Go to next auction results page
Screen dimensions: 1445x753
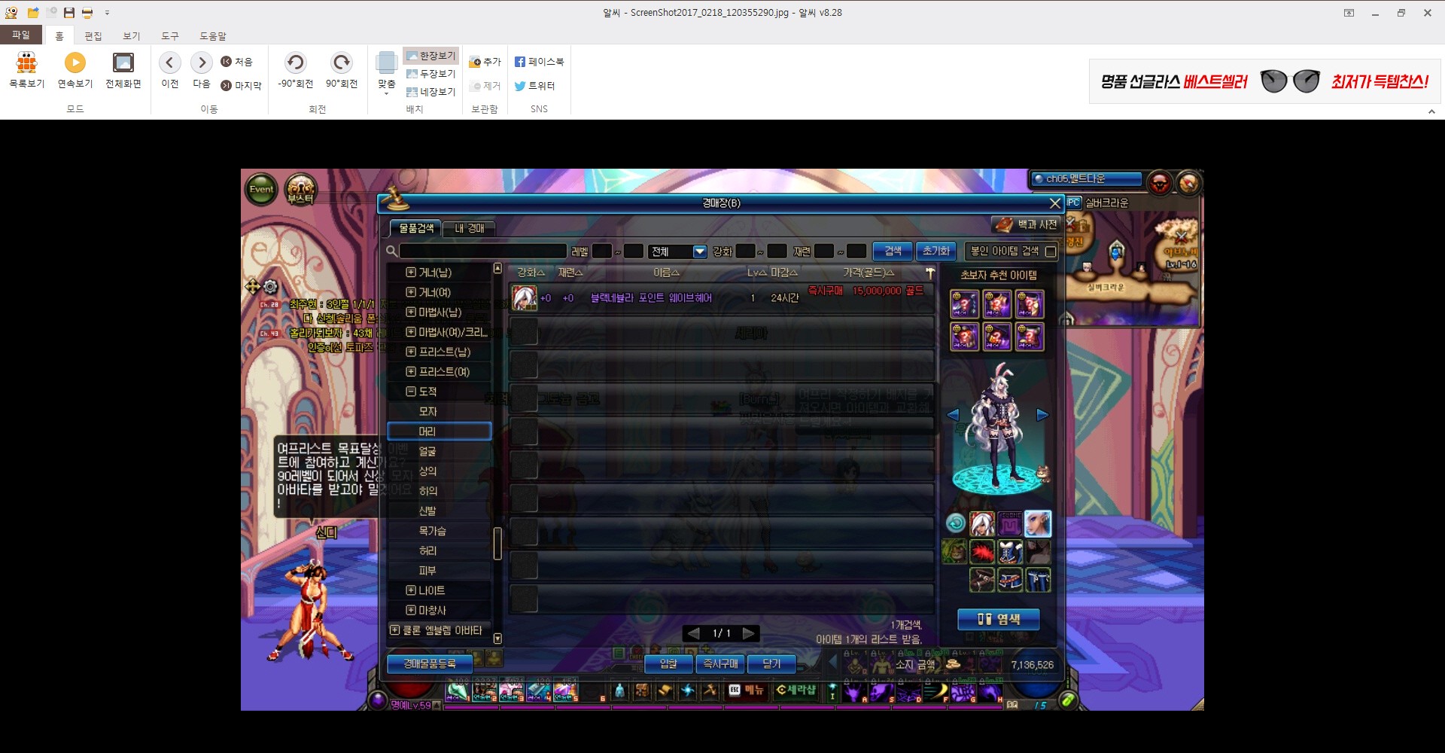tap(749, 633)
